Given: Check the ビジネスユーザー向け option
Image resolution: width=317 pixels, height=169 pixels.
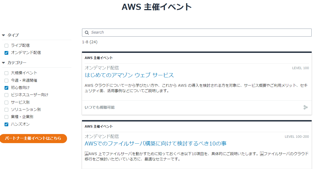Looking at the screenshot, I should pyautogui.click(x=7, y=95).
